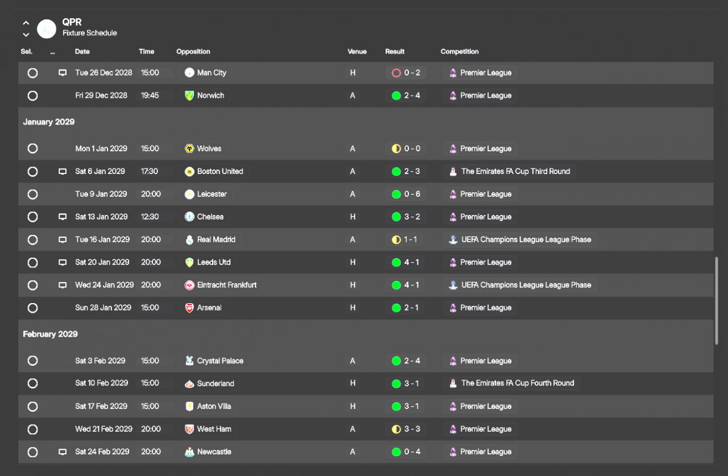Click the TV broadcast icon for Newcastle match
Image resolution: width=728 pixels, height=476 pixels.
[x=63, y=452]
